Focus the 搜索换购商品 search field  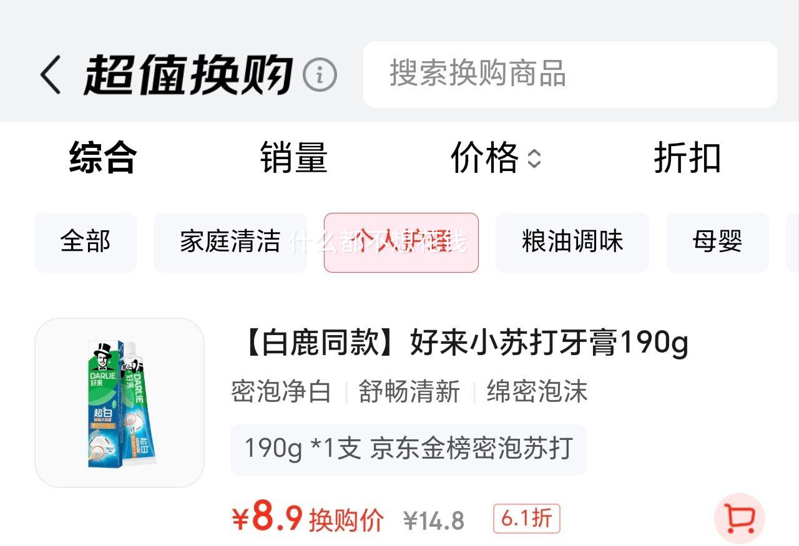click(x=571, y=74)
